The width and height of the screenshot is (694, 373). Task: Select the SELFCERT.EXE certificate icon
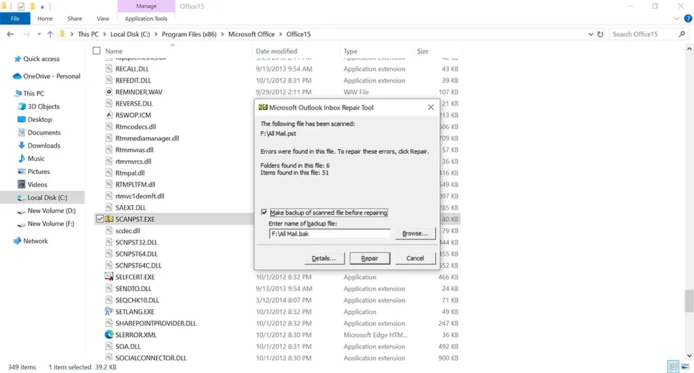click(x=109, y=277)
